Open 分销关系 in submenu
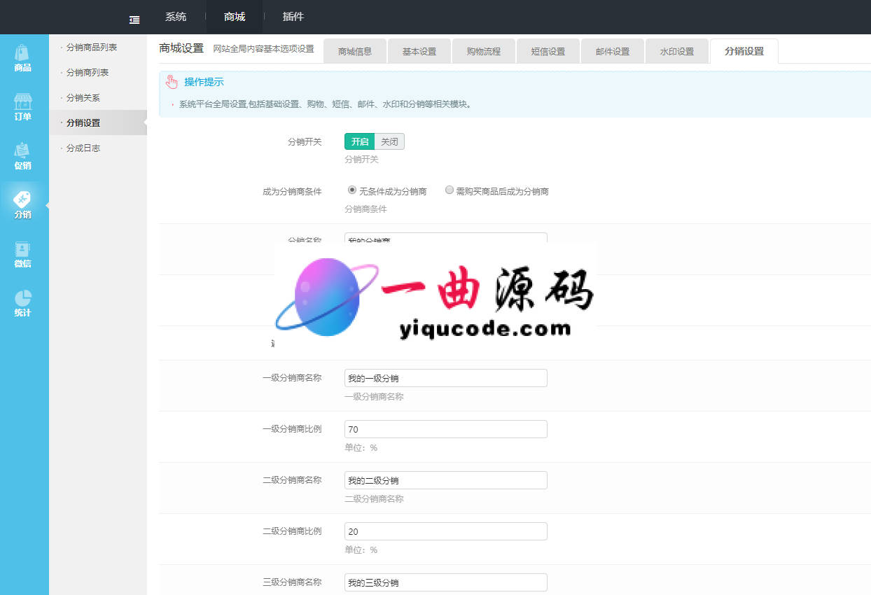871x595 pixels. coord(83,98)
